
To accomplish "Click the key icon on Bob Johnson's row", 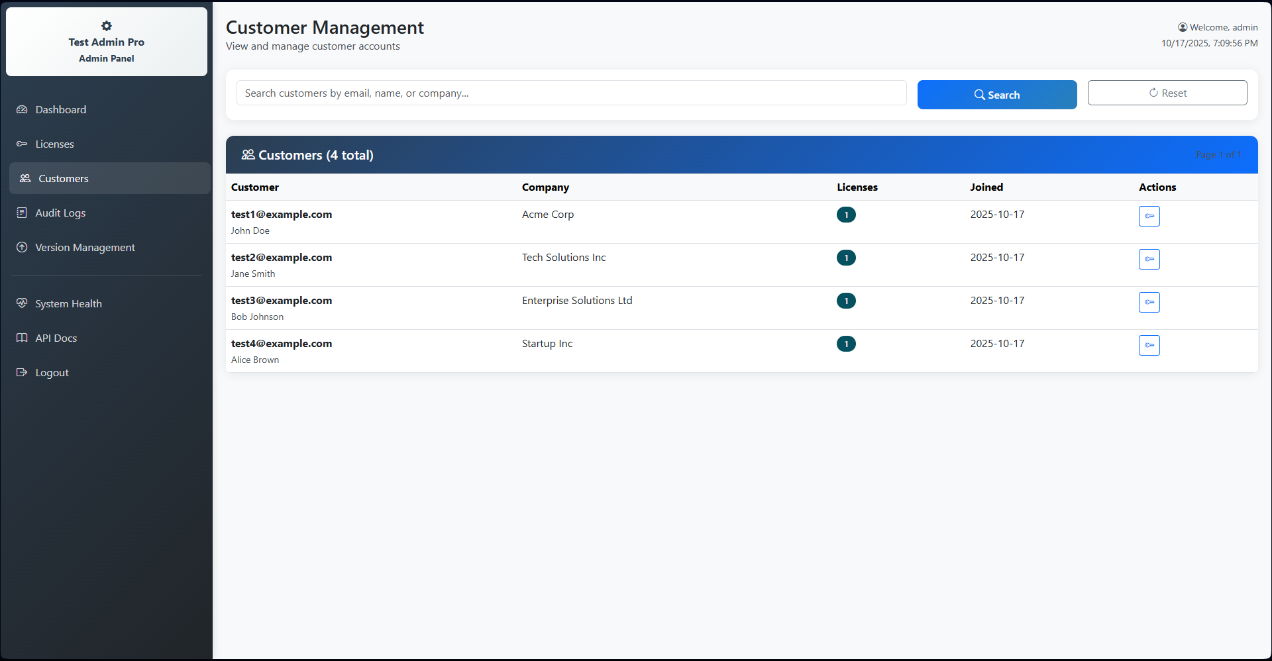I will (1149, 302).
